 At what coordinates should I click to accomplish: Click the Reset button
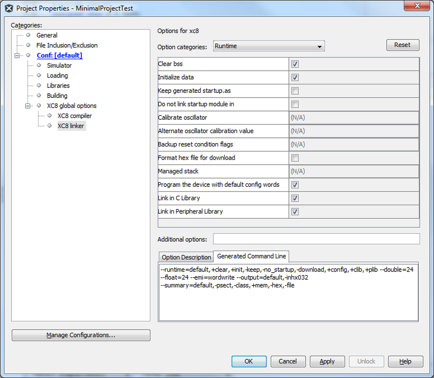(x=403, y=45)
